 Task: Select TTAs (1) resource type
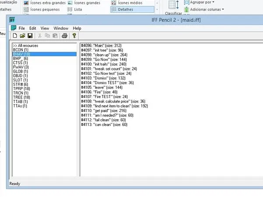coord(44,106)
